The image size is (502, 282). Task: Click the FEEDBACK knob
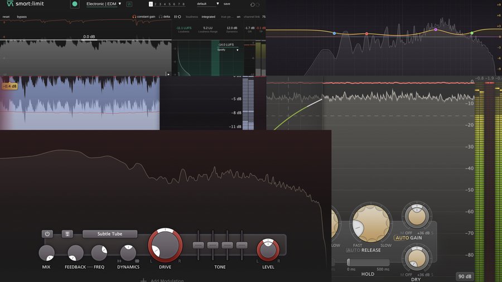point(75,252)
